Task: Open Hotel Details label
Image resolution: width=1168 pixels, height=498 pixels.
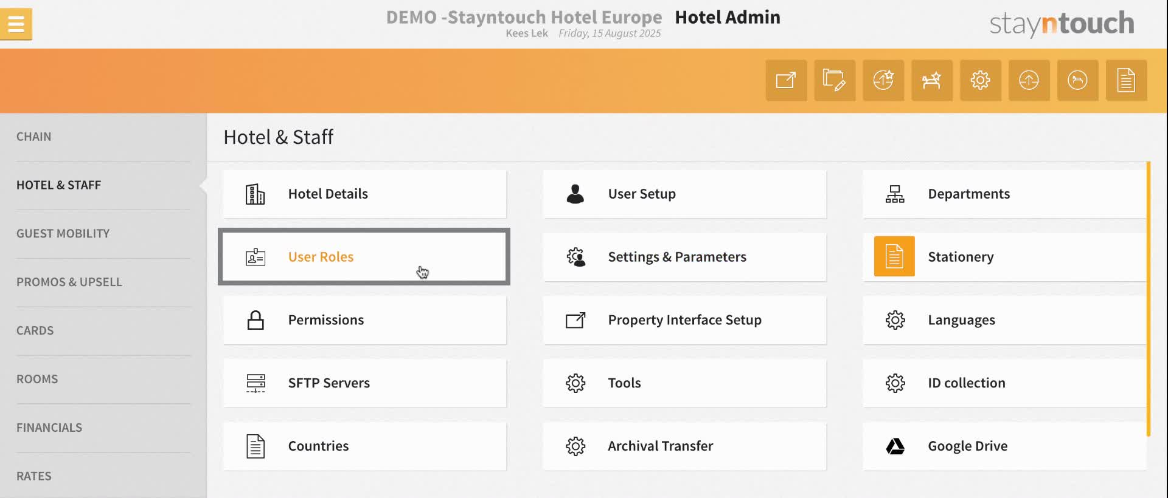Action: (328, 194)
